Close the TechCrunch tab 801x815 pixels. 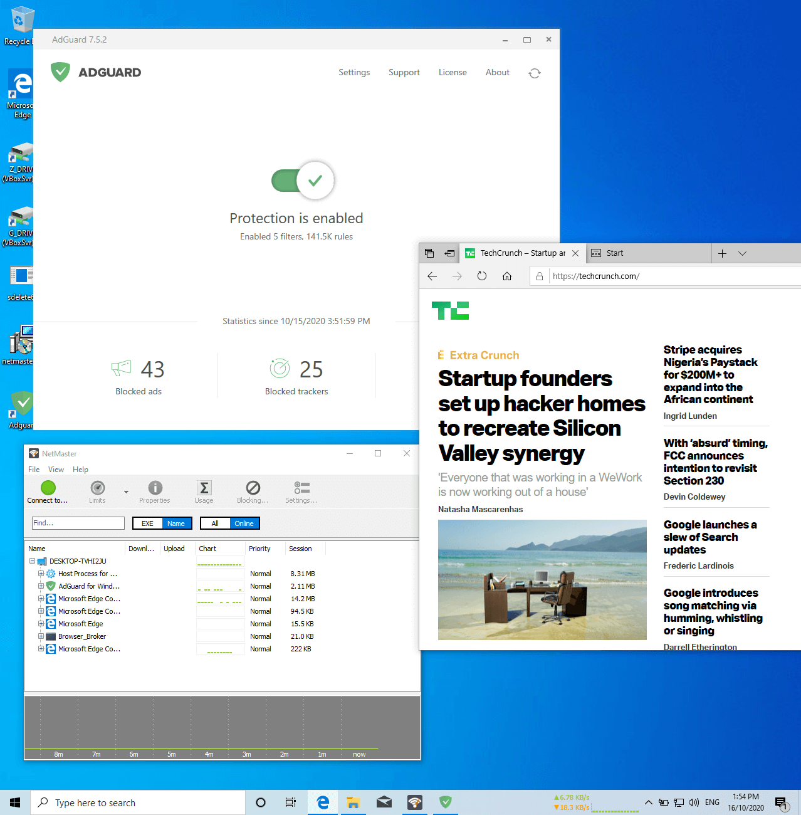point(575,253)
